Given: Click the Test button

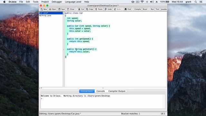Looking at the screenshot, I should [157, 9].
